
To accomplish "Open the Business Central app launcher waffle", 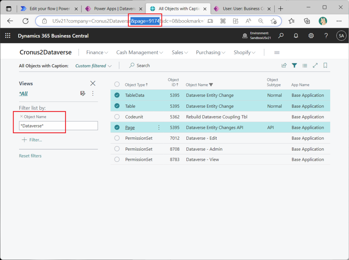I will pyautogui.click(x=8, y=36).
